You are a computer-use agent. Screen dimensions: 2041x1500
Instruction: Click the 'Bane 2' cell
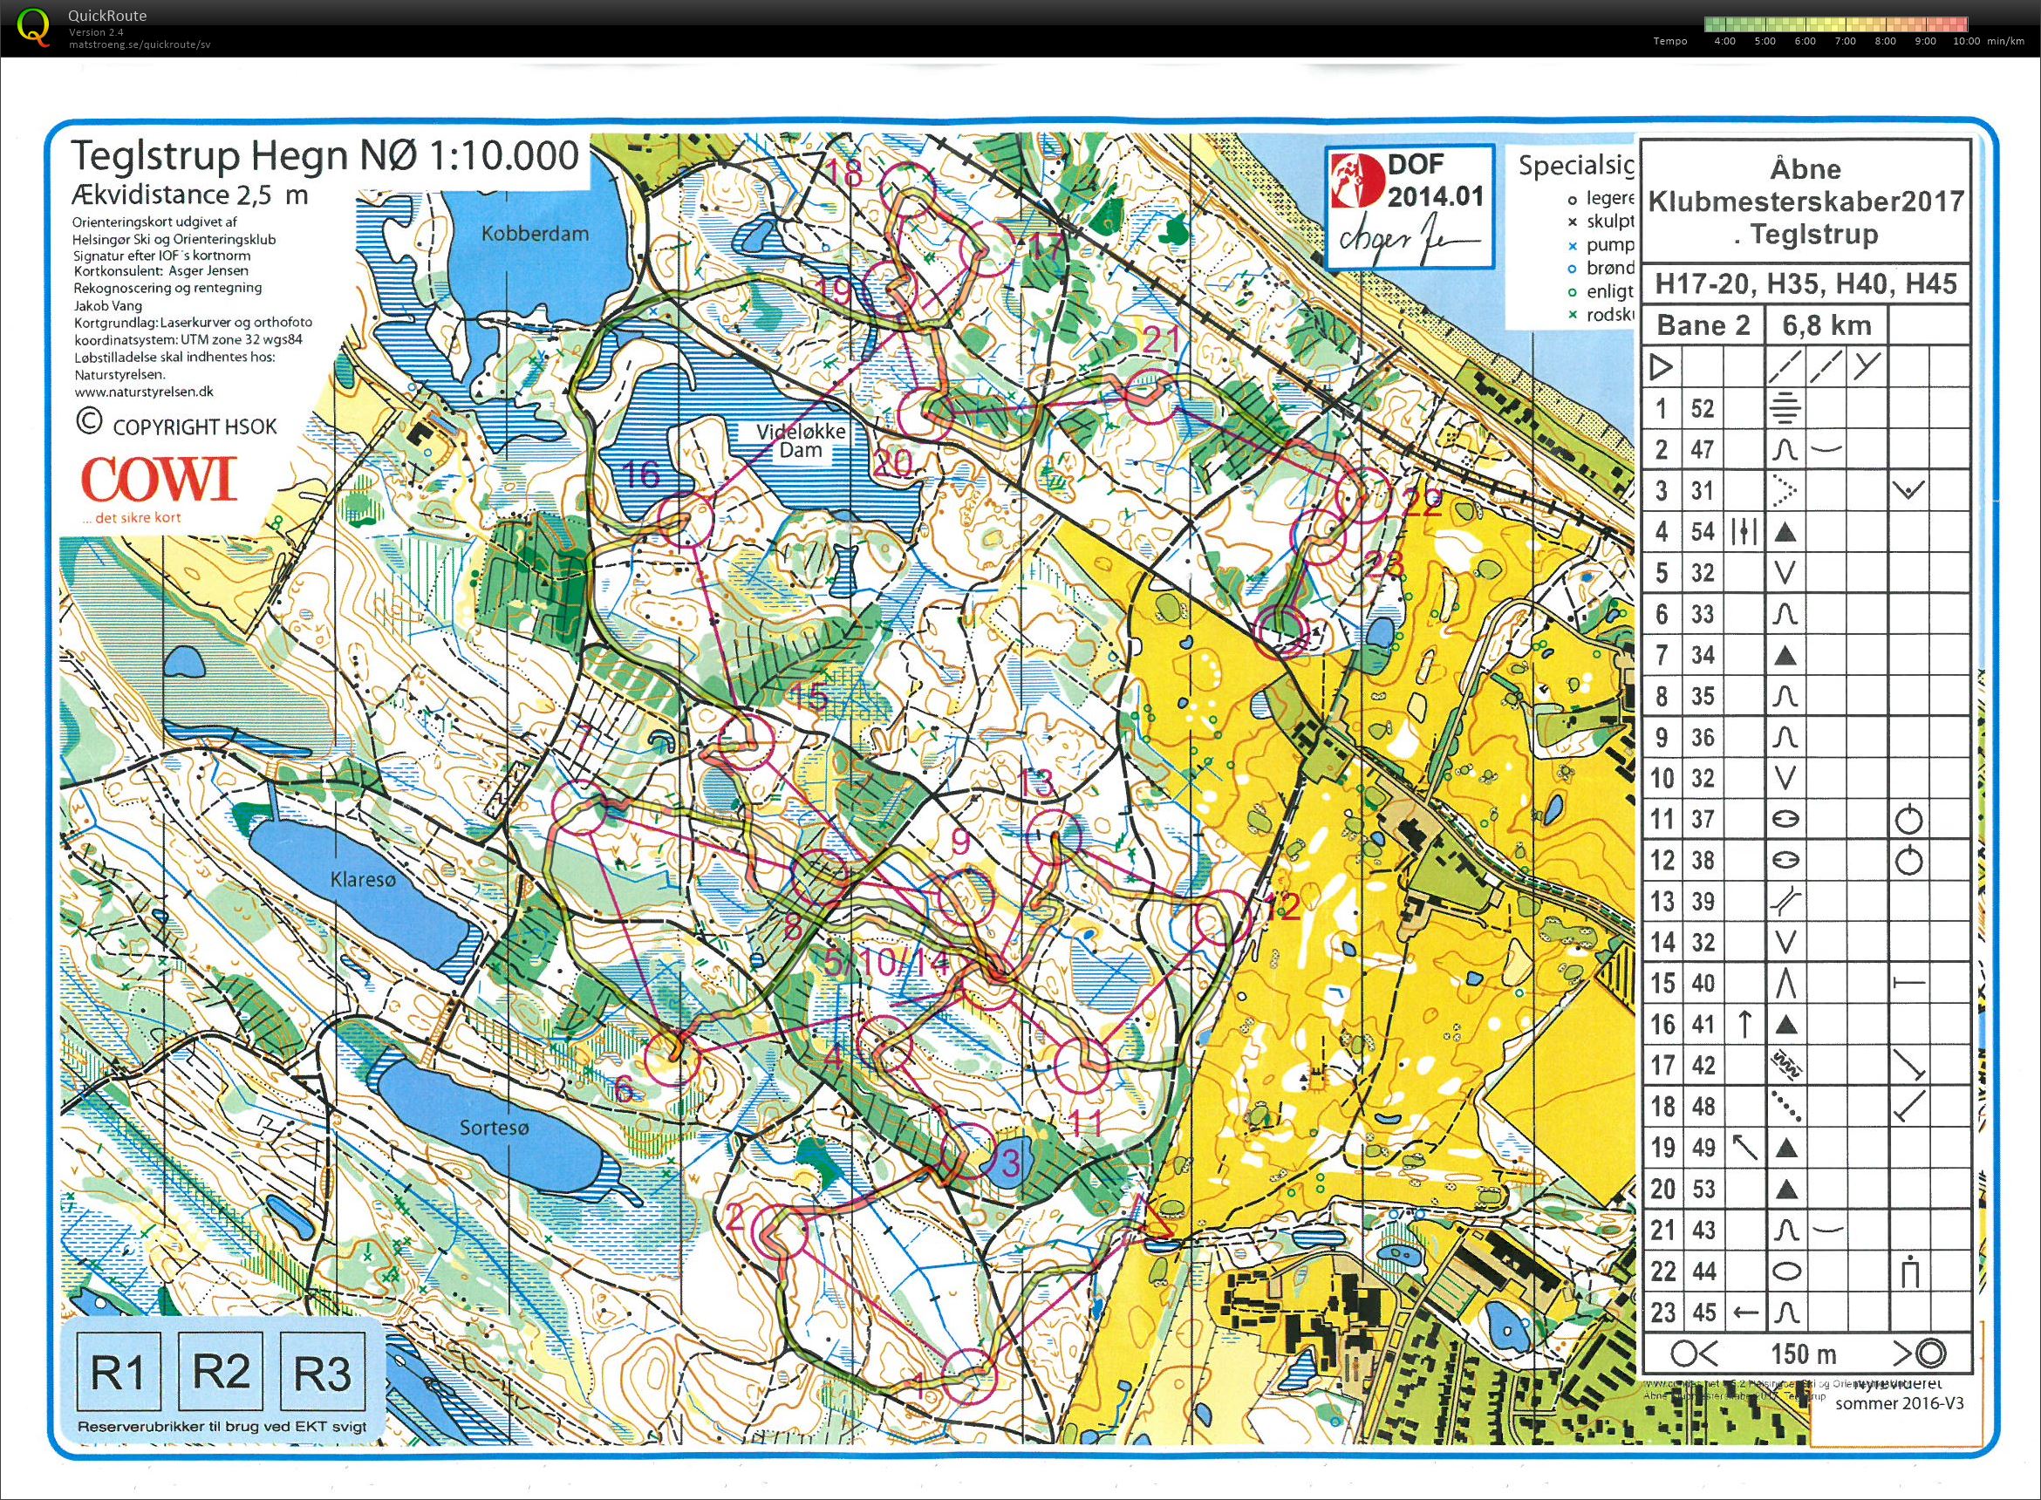tap(1703, 325)
